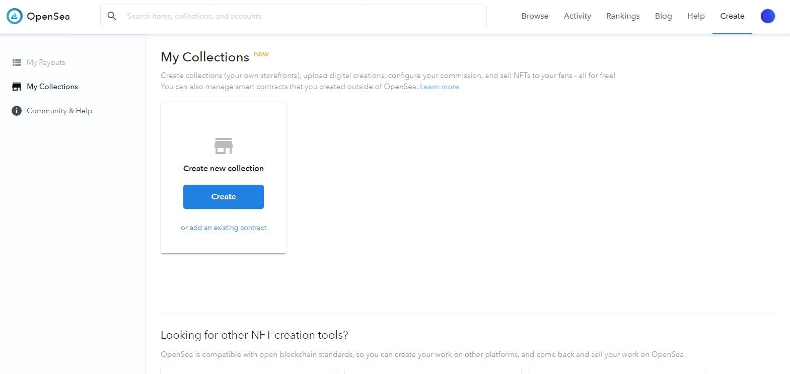Click the Community & Help info icon
The image size is (790, 374).
click(x=17, y=111)
